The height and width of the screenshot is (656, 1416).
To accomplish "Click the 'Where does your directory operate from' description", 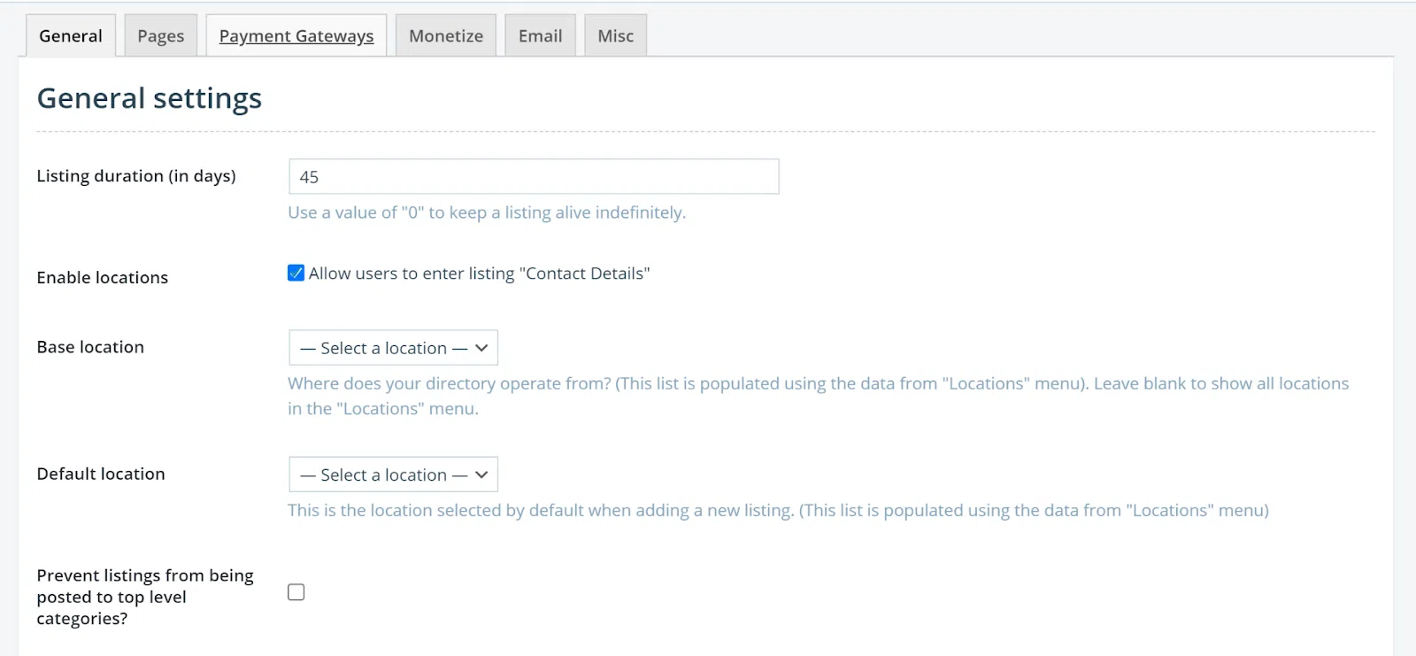I will (818, 384).
